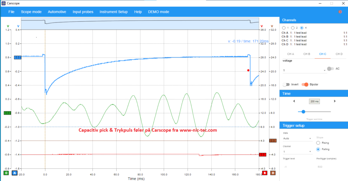Open the Input probes menu
Screen dimensions: 348x181
(83, 12)
